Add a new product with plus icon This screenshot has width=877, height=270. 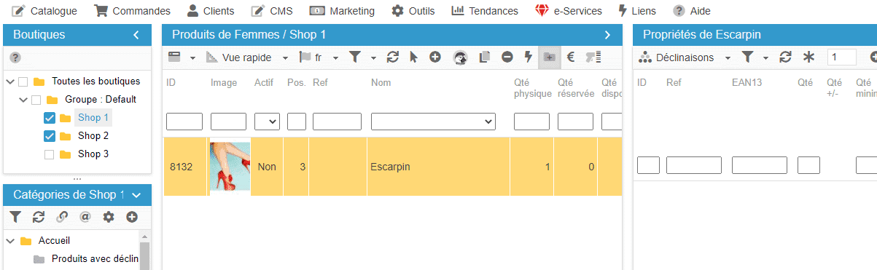pyautogui.click(x=434, y=57)
